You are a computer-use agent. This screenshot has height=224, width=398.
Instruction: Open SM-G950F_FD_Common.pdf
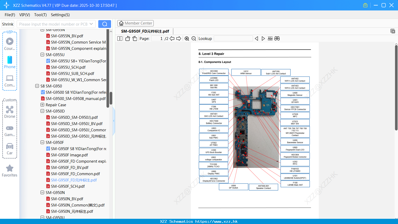tap(75, 174)
